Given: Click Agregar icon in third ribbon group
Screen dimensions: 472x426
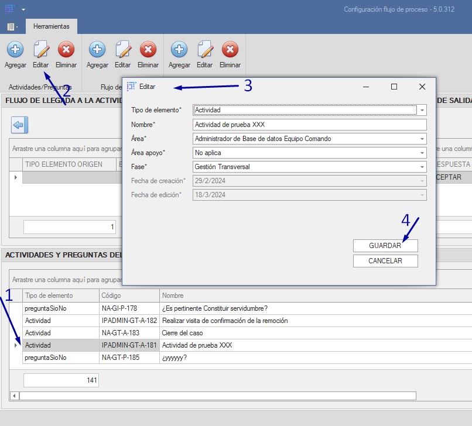Looking at the screenshot, I should coord(179,49).
